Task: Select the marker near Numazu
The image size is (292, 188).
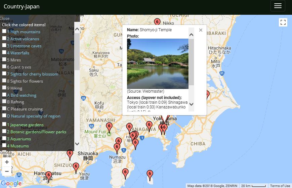Action: point(117,147)
